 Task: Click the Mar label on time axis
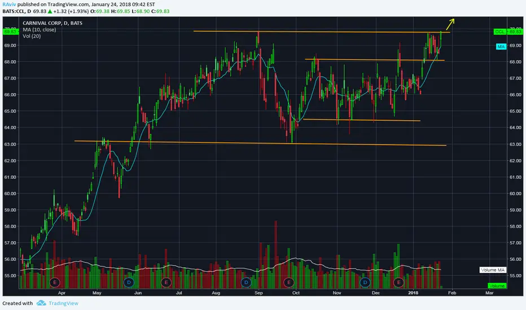pyautogui.click(x=489, y=293)
